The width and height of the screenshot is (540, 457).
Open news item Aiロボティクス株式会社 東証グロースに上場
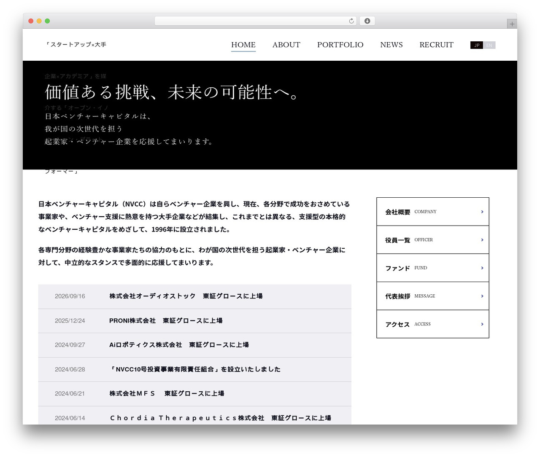[x=179, y=345]
